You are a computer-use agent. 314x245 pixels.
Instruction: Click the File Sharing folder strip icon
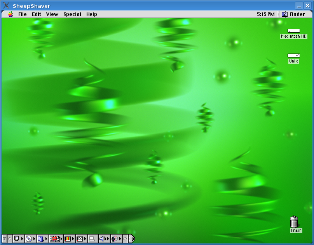tap(40, 239)
